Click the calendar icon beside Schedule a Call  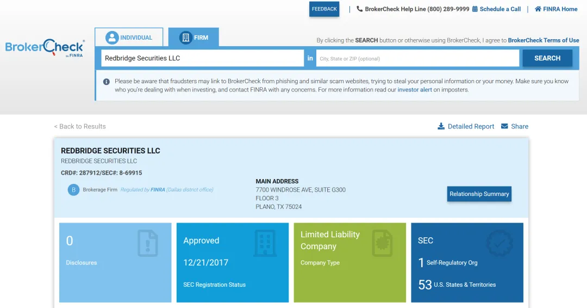coord(474,9)
